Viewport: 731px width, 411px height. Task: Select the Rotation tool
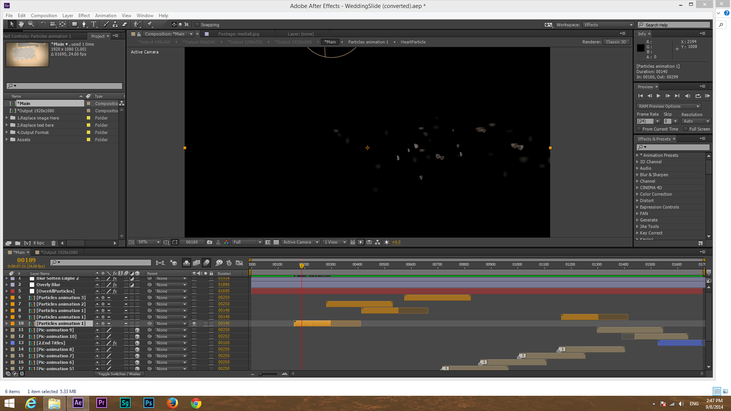(x=43, y=24)
